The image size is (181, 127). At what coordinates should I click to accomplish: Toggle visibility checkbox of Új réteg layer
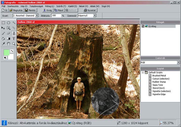click(x=143, y=26)
